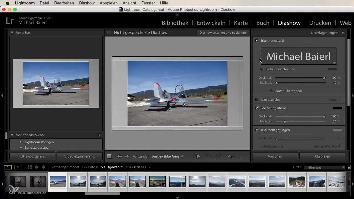Viewport: 354px width, 199px height.
Task: Switch to Bibliothek module
Action: (x=175, y=23)
